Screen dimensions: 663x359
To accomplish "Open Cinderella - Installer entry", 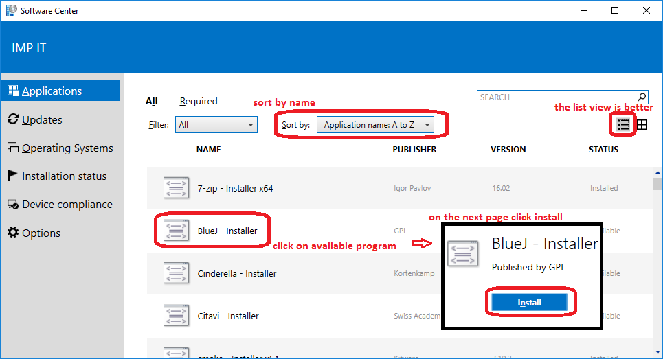I will pos(237,274).
